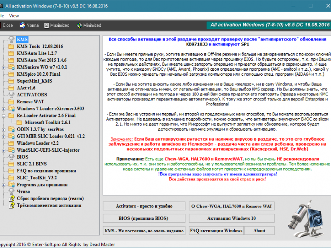Select the Windows 7 Loader eXtremev3.503 label
The image size is (331, 248).
(x=50, y=109)
